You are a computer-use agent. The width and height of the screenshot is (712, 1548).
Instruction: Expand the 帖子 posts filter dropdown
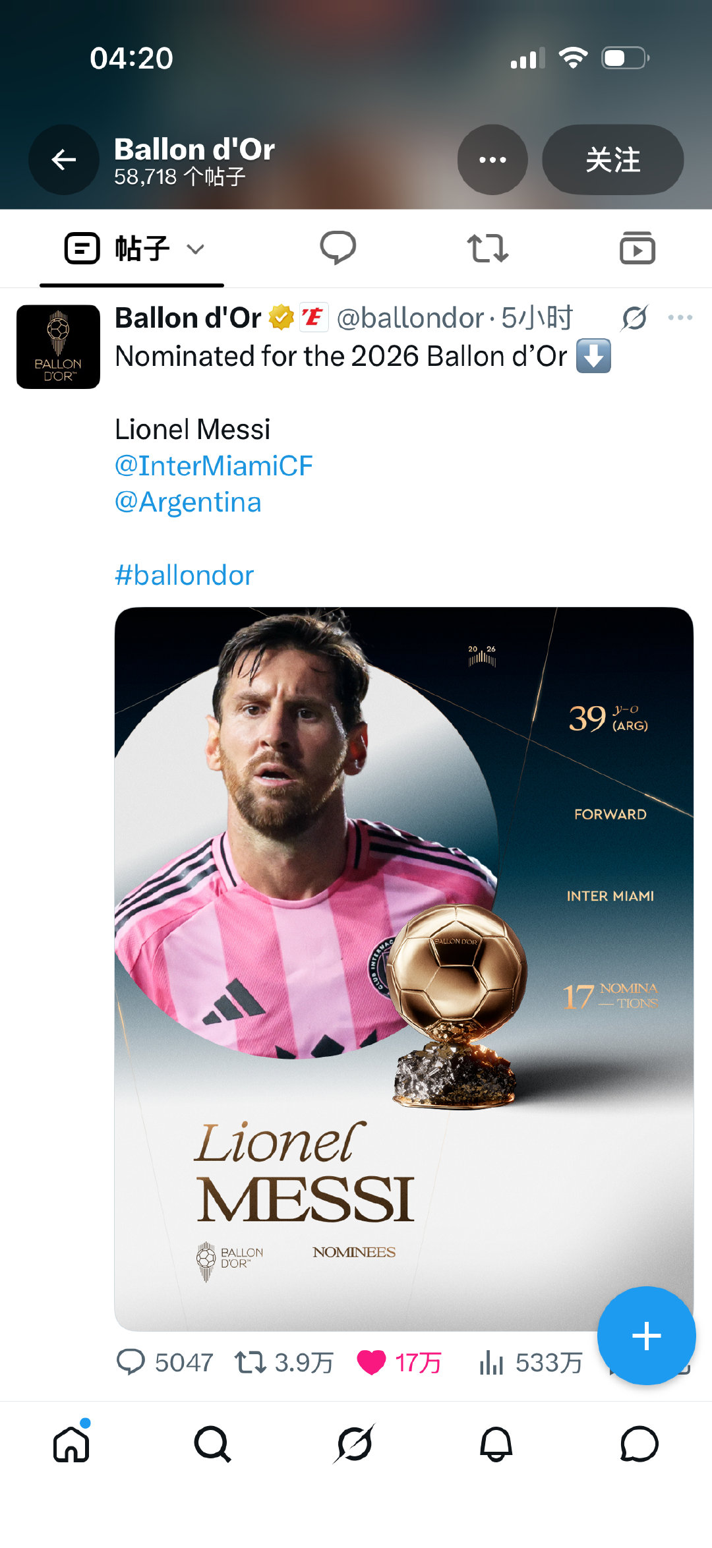(x=134, y=249)
